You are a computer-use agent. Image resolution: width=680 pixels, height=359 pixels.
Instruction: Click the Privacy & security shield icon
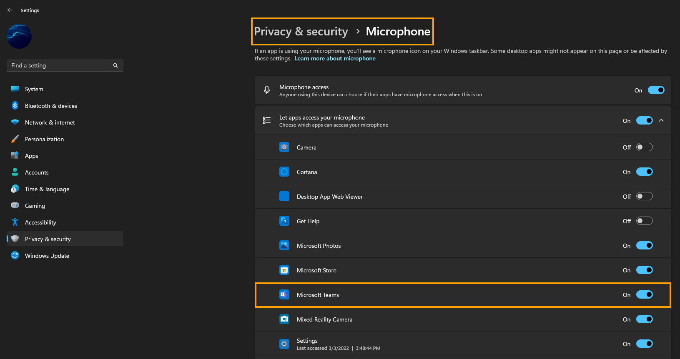(x=15, y=239)
